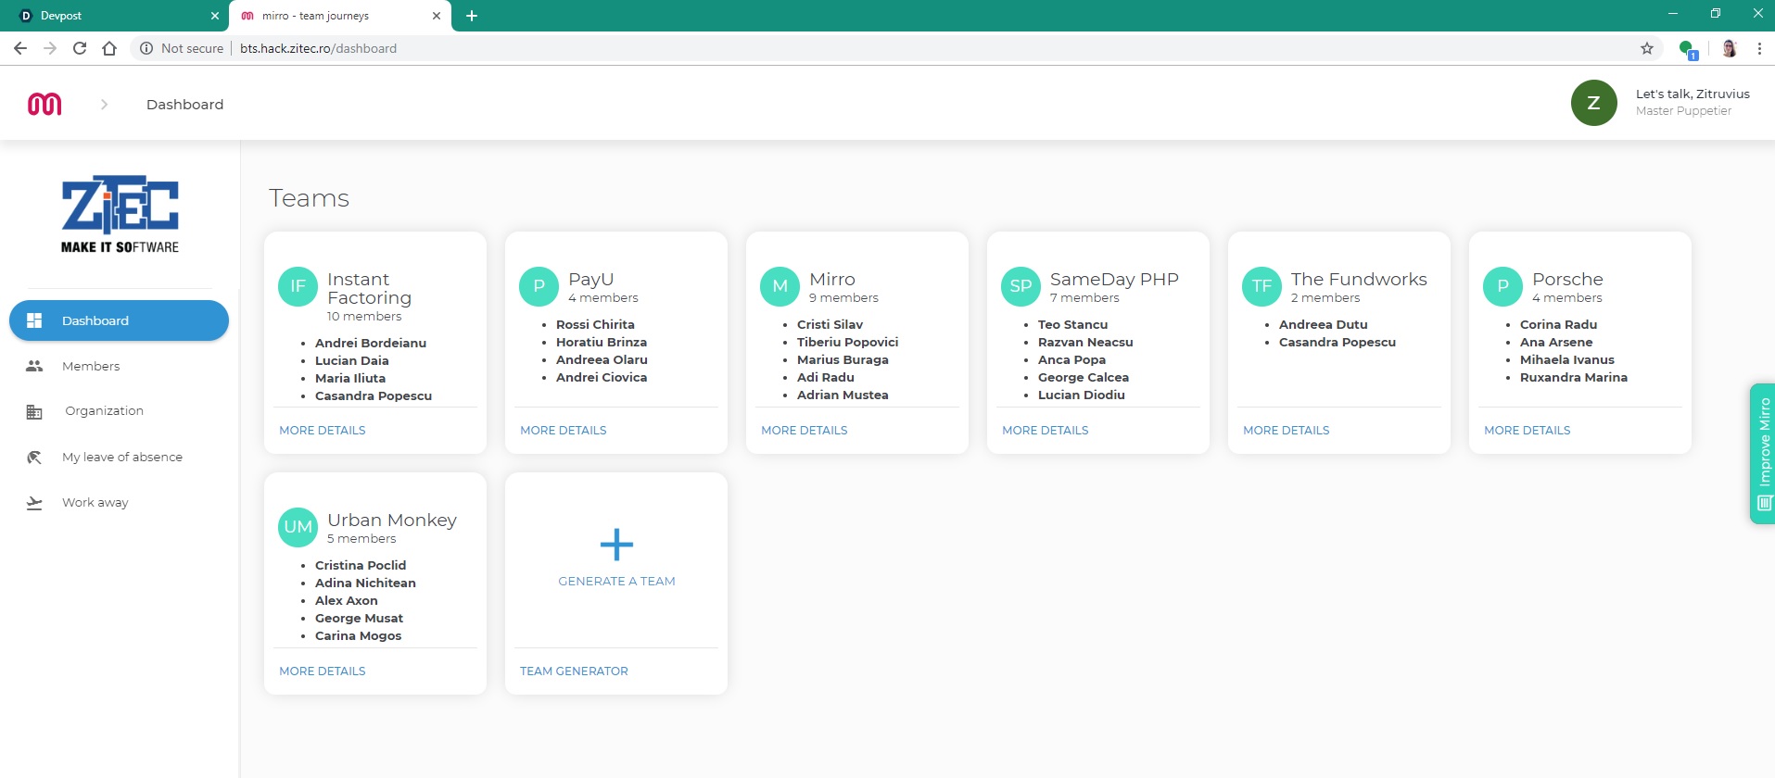Click the leave of absence icon
1775x778 pixels.
point(34,457)
